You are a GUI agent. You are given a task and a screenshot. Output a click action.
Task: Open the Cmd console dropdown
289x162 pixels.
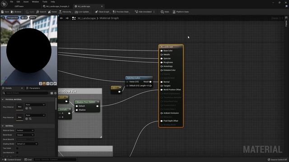[x=28, y=160]
